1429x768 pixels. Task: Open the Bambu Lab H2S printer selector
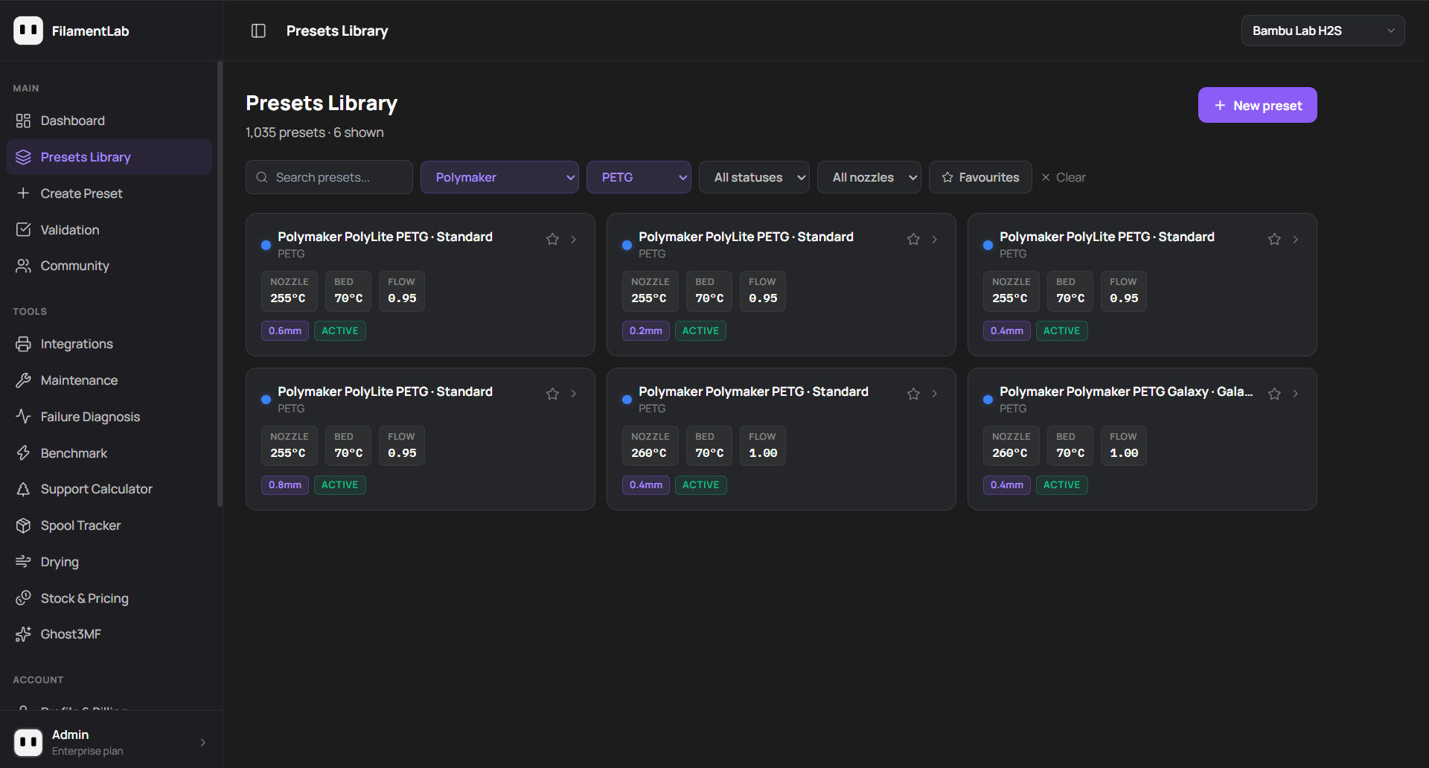pyautogui.click(x=1323, y=31)
